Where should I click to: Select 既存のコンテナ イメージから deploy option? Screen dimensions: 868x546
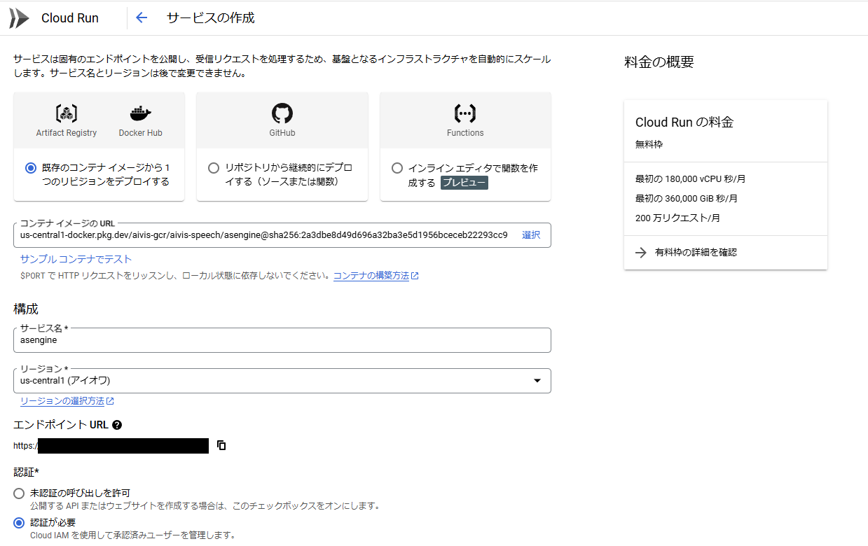pos(30,168)
